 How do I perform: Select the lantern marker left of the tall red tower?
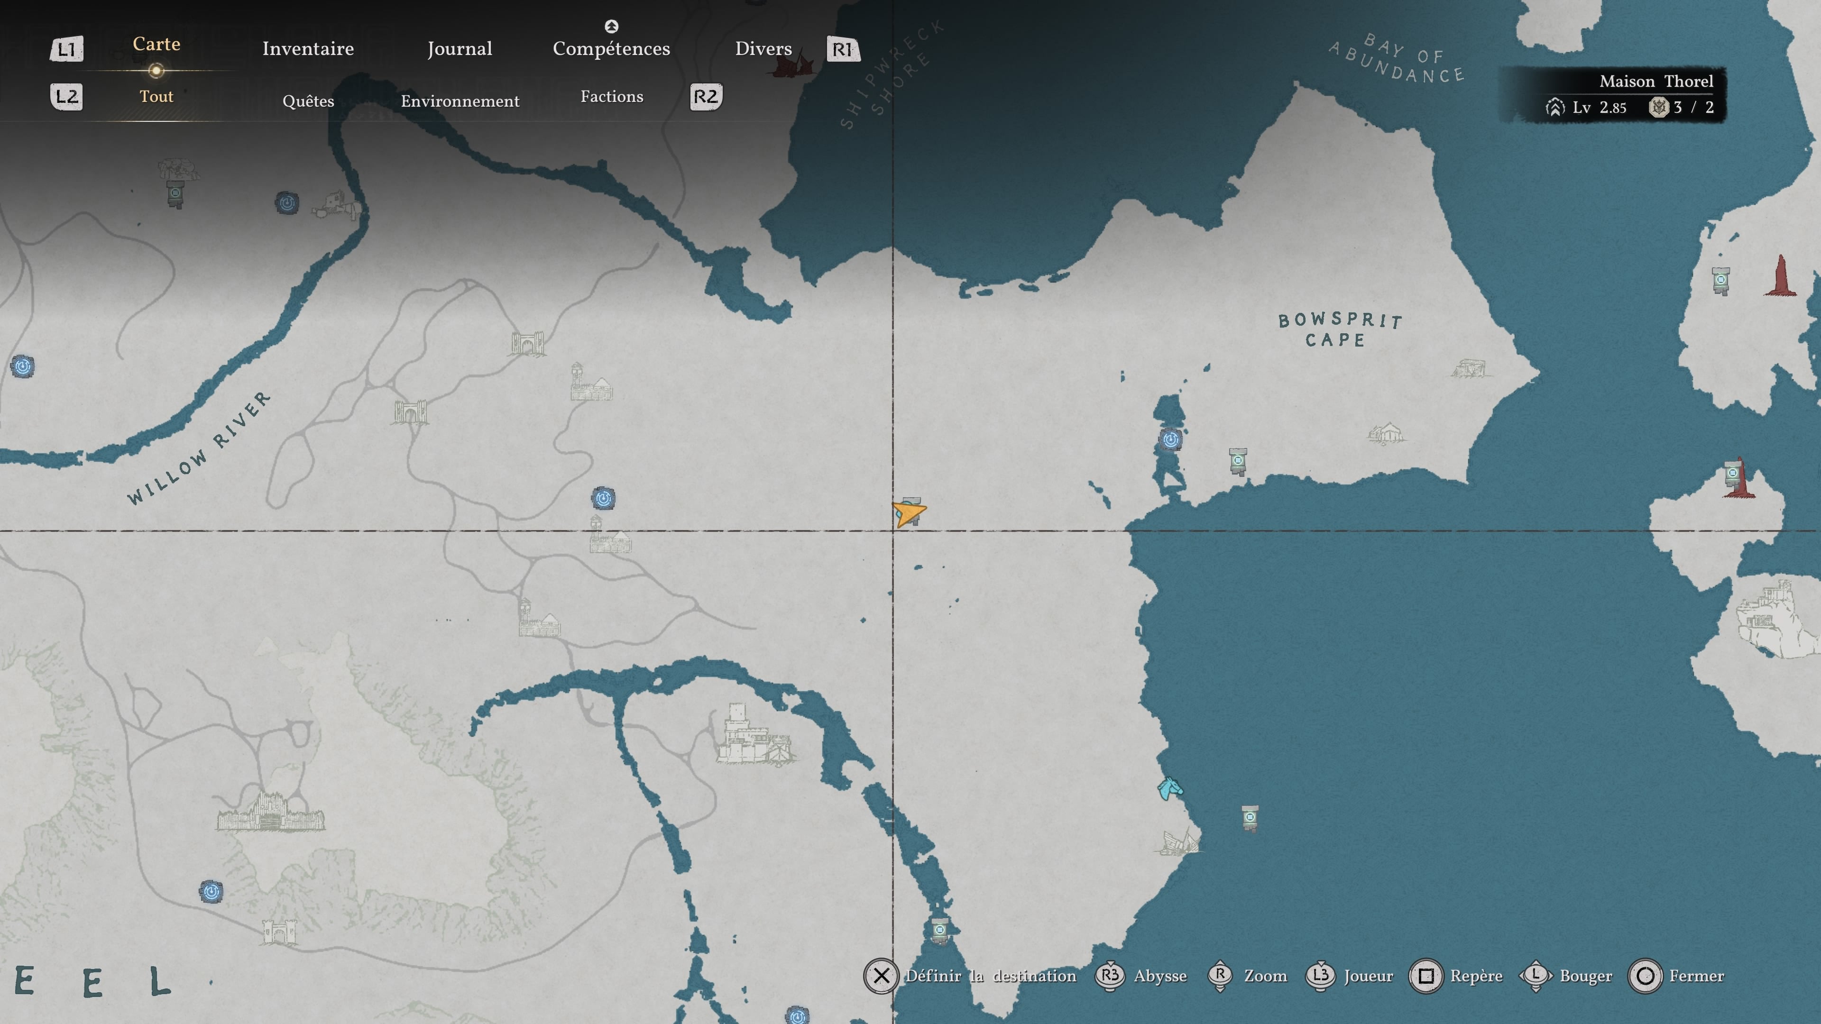point(1720,281)
